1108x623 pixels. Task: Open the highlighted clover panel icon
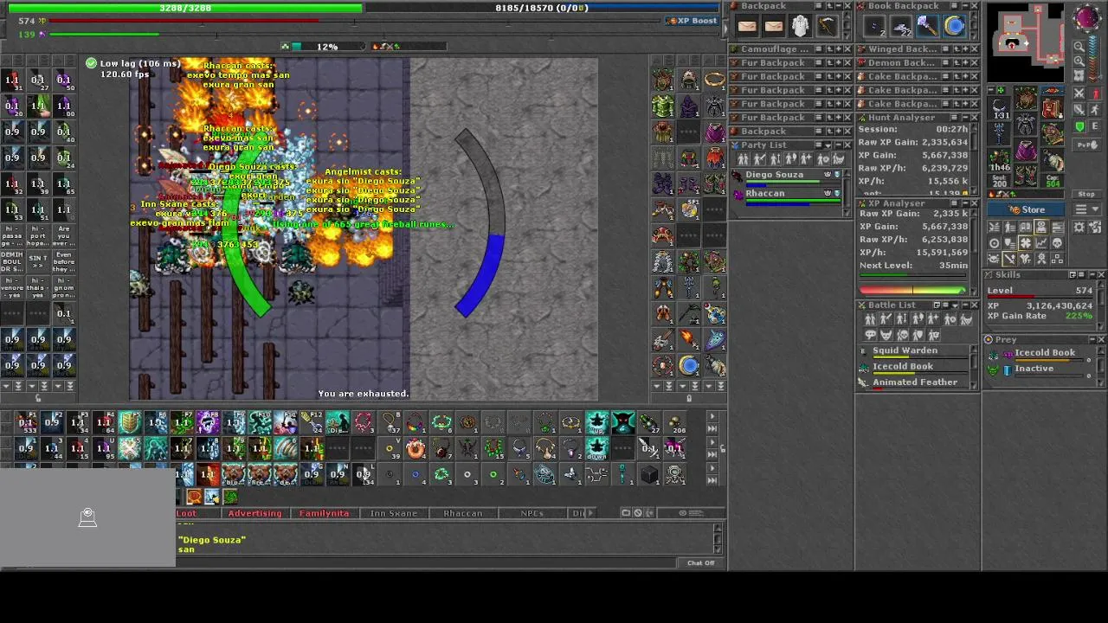click(x=1026, y=243)
